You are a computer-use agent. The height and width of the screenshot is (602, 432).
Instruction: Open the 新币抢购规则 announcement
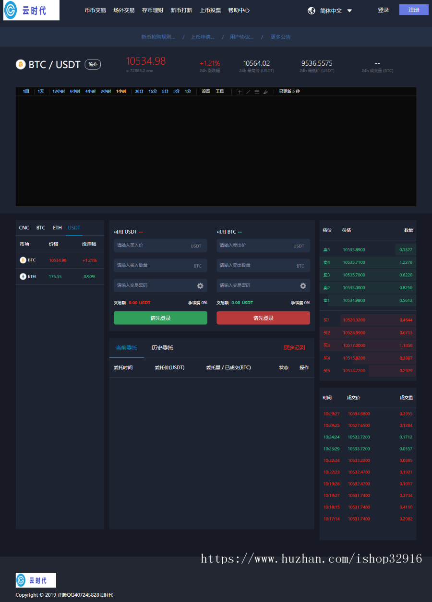[x=158, y=37]
